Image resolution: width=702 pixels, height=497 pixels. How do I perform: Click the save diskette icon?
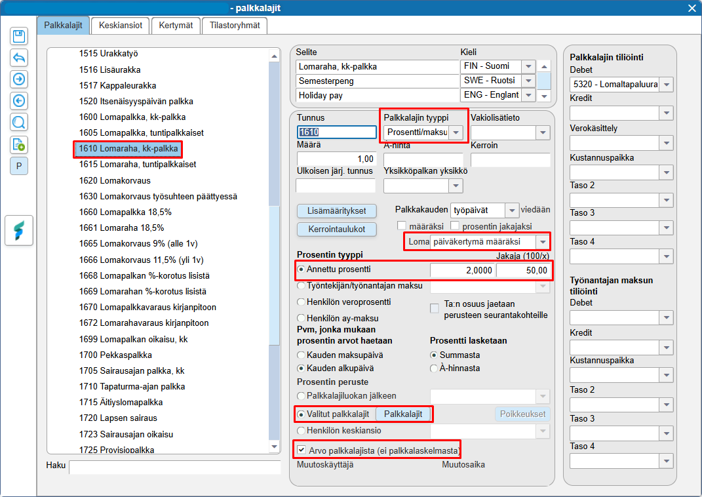19,36
